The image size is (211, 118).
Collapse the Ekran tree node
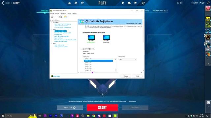click(x=51, y=29)
